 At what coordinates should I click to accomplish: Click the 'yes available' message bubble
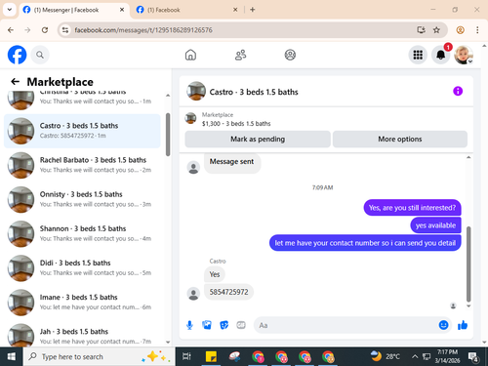[x=435, y=225]
